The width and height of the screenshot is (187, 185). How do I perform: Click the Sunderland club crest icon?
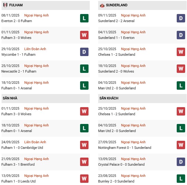point(102,5)
